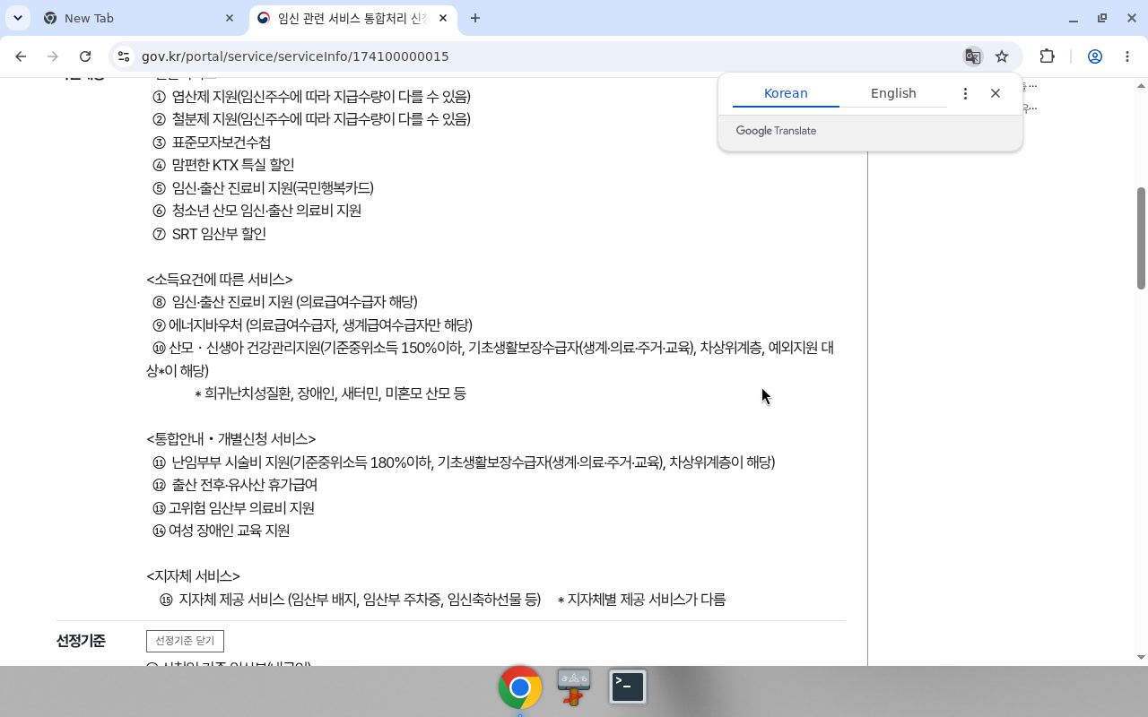Open the tab search dropdown arrow
The width and height of the screenshot is (1148, 717).
click(18, 18)
